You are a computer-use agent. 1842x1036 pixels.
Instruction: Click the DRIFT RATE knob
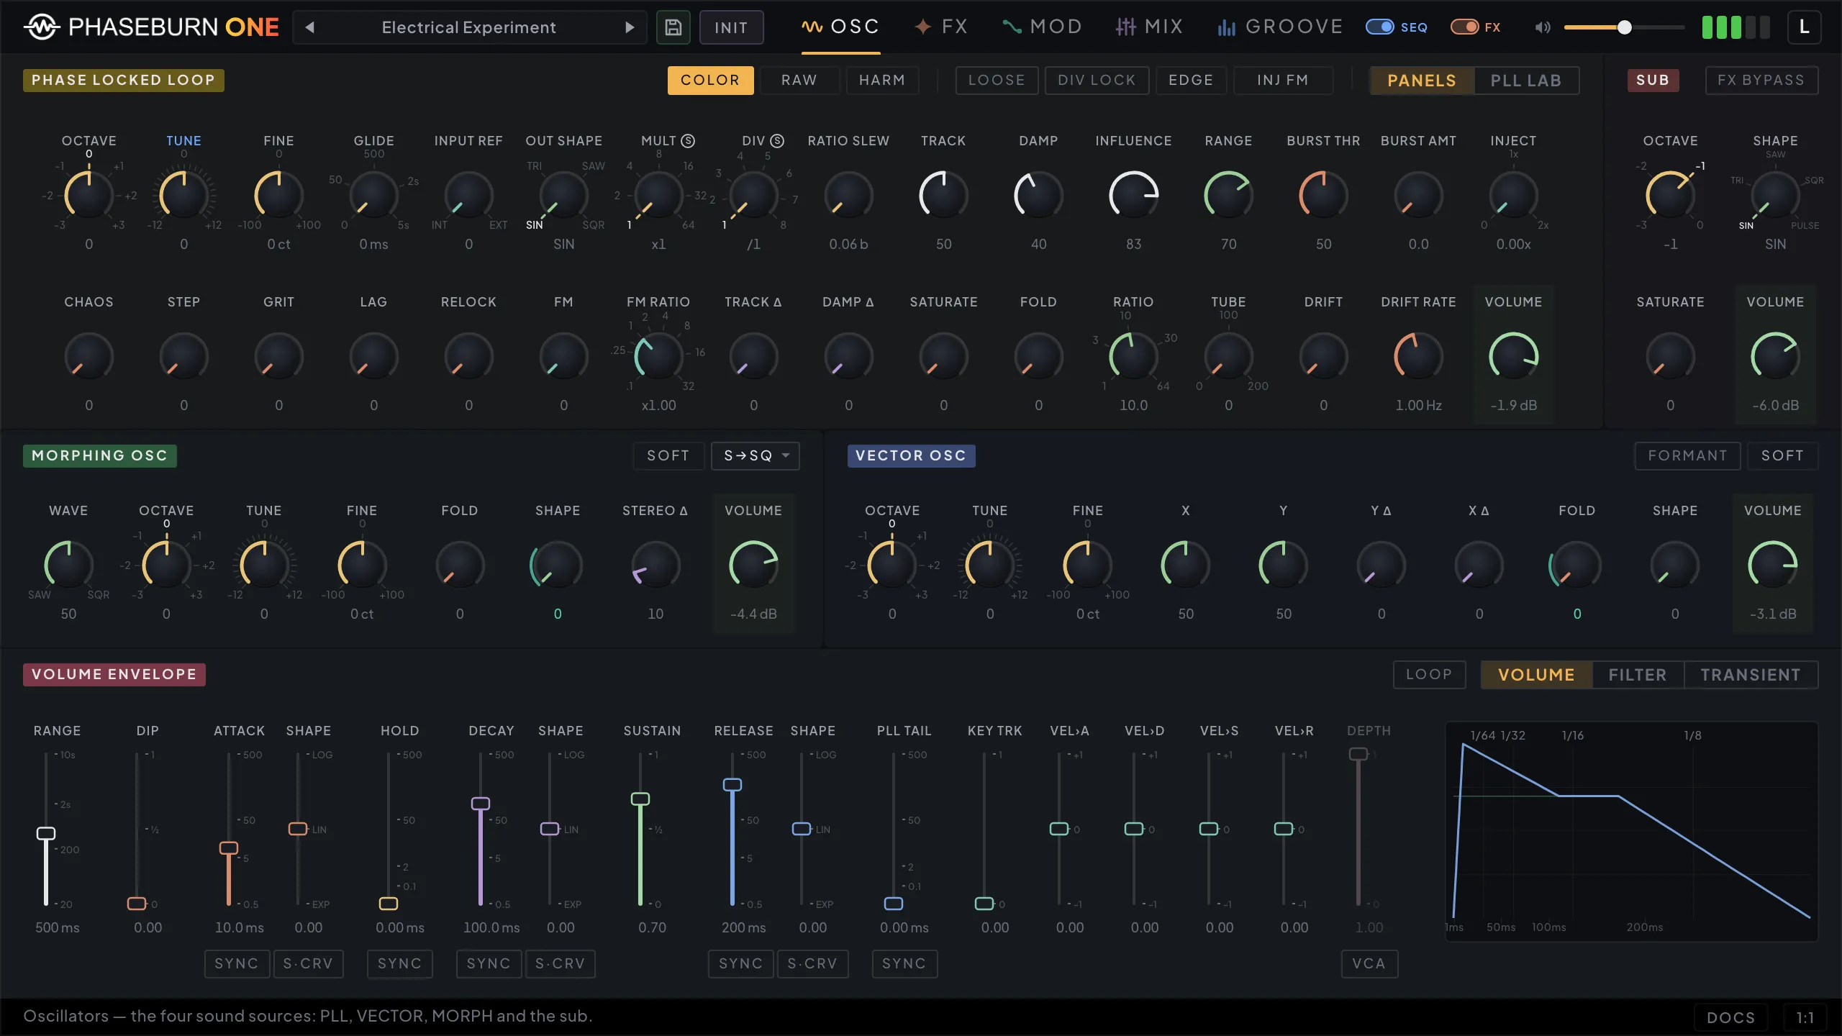[1419, 355]
